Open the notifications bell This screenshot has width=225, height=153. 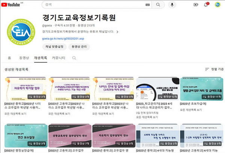coord(206,5)
